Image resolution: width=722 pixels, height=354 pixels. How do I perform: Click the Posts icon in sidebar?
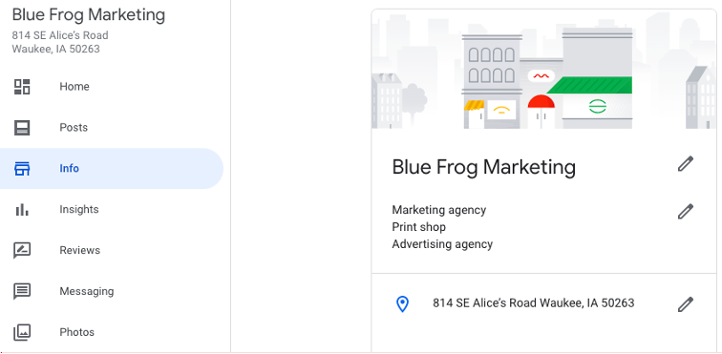[22, 128]
